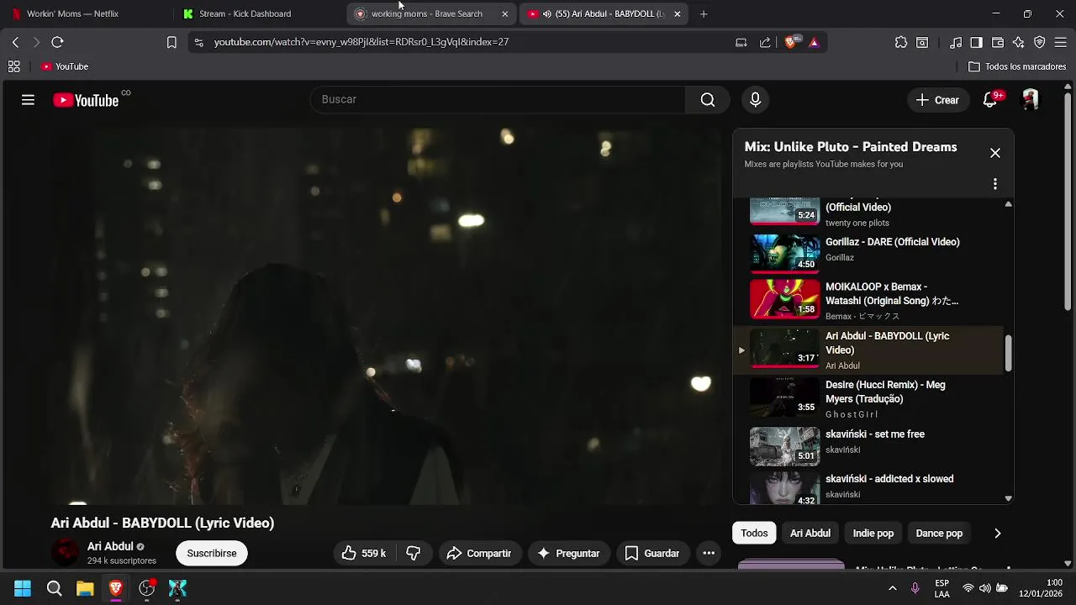Screen dimensions: 1076x605
Task: Click Guardar to save the video
Action: point(652,553)
